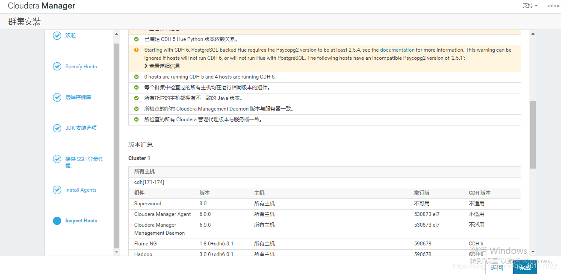Click the 主机 column header
Viewport: 561px width, 274px height.
click(259, 193)
